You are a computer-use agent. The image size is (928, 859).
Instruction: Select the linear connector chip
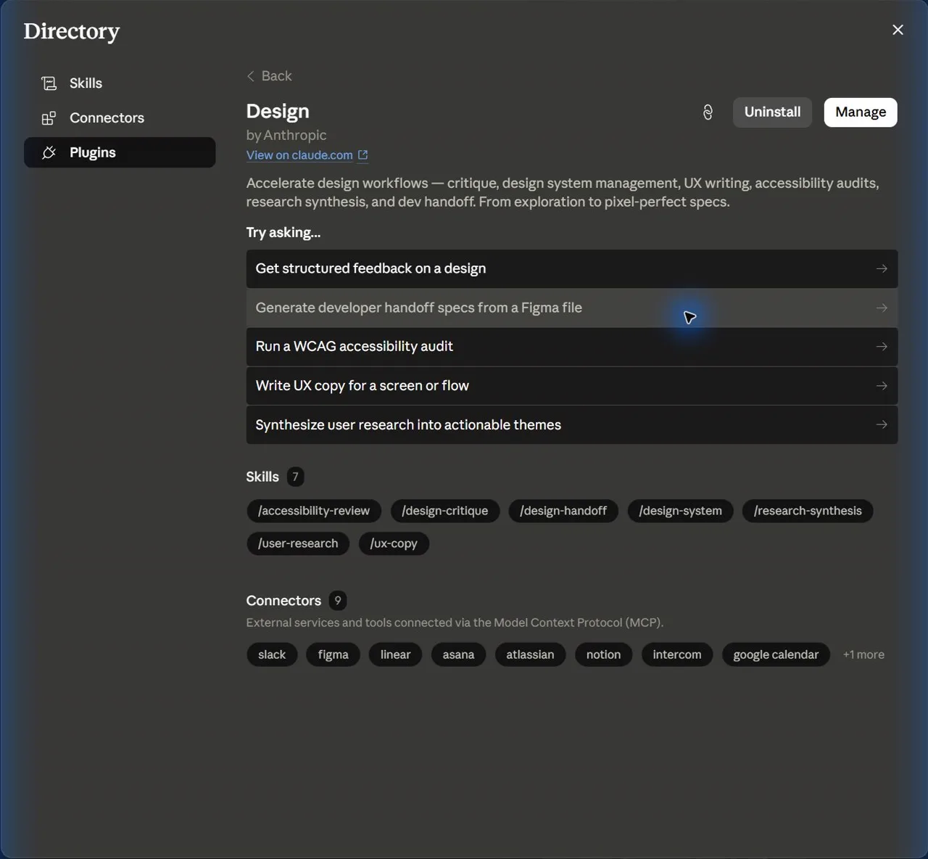tap(395, 654)
